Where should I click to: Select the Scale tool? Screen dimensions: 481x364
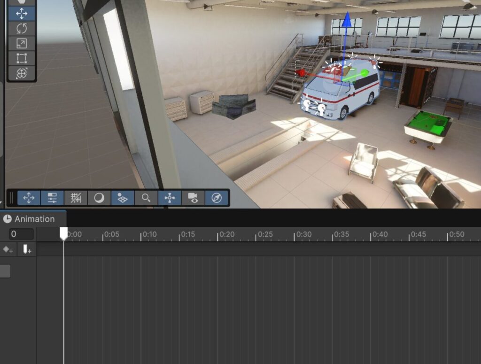[22, 43]
